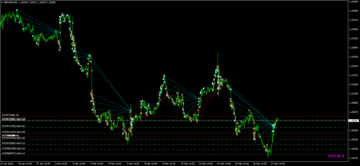Viewport: 360px width, 166px height.
Task: Click price scale value 1.24080
Action: (x=353, y=11)
